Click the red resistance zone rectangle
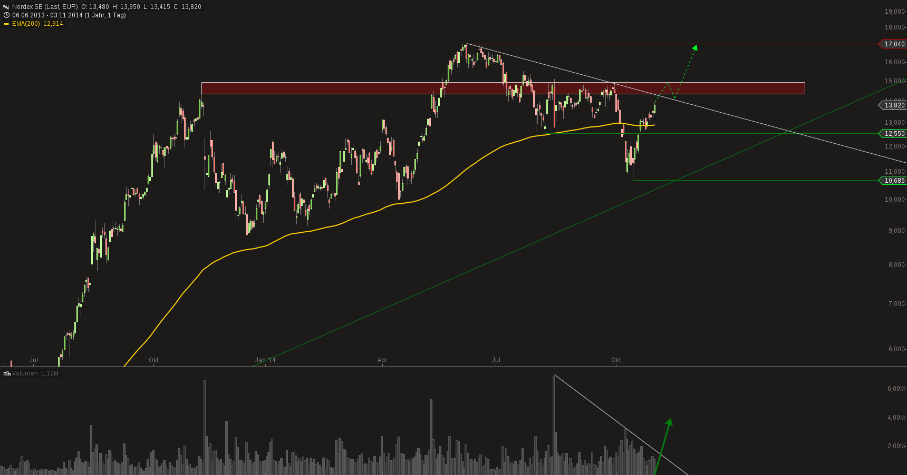Screen dimensions: 907x475 503,88
